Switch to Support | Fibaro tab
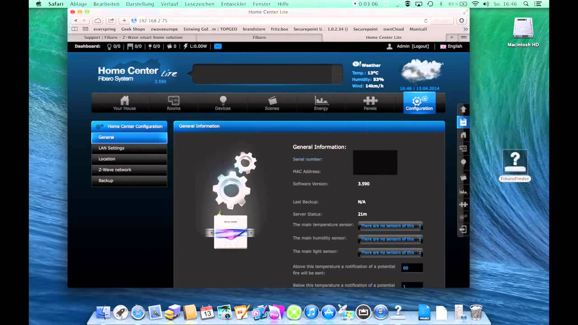This screenshot has width=578, height=325. pyautogui.click(x=133, y=37)
